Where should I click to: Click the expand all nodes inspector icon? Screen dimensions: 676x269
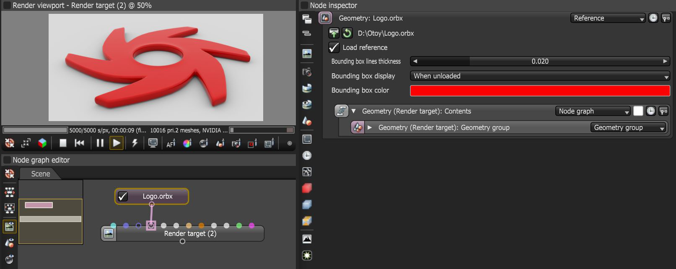[x=307, y=18]
